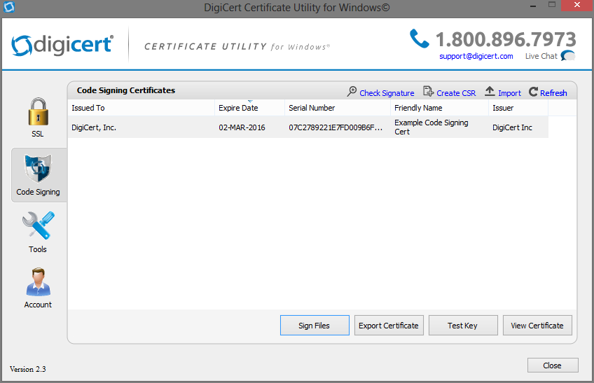This screenshot has width=594, height=383.
Task: Open the Account person icon
Action: coord(39,282)
